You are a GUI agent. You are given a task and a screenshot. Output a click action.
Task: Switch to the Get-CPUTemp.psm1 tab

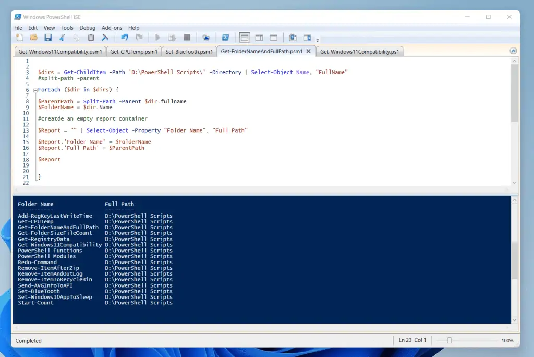134,52
